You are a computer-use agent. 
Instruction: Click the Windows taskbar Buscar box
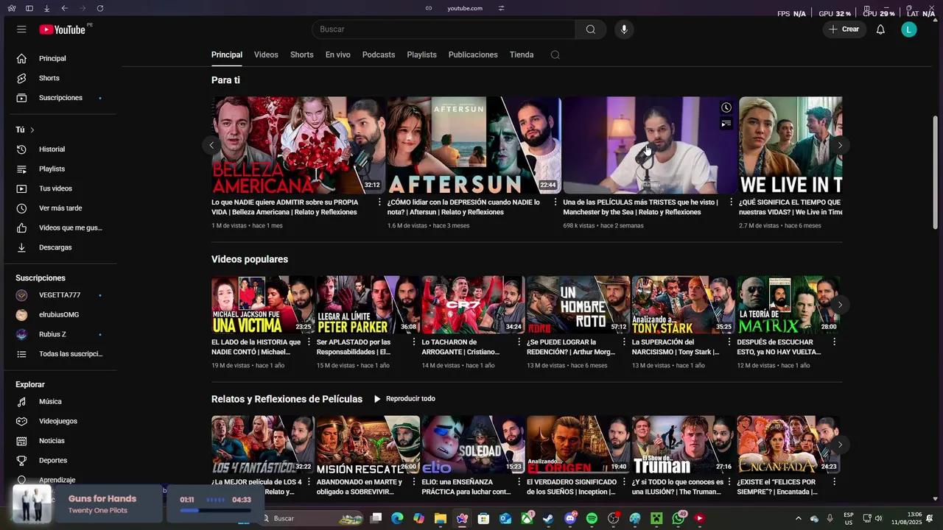coord(311,518)
